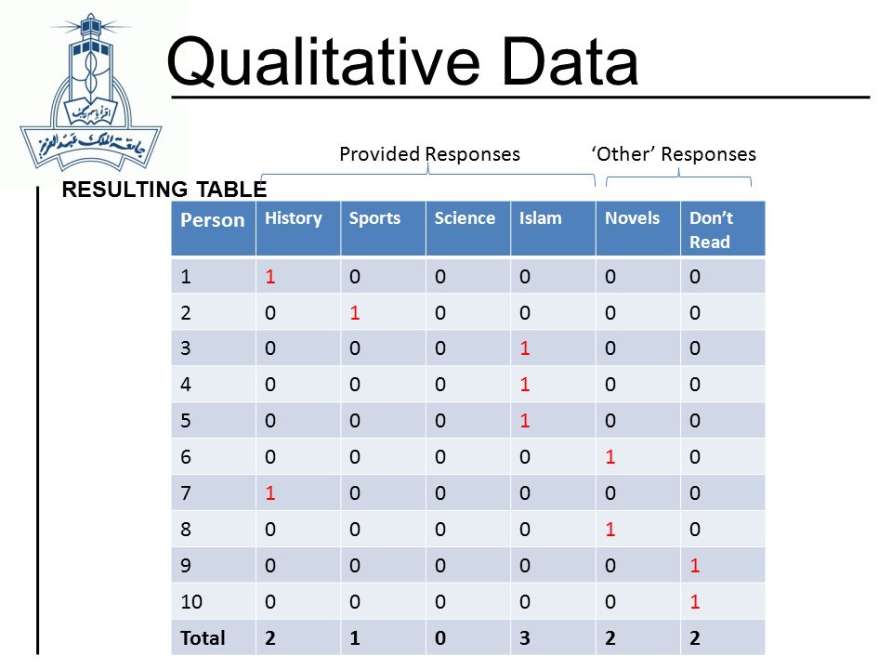This screenshot has height=669, width=892.
Task: Select the Qualitative Data slide title
Action: pos(402,61)
